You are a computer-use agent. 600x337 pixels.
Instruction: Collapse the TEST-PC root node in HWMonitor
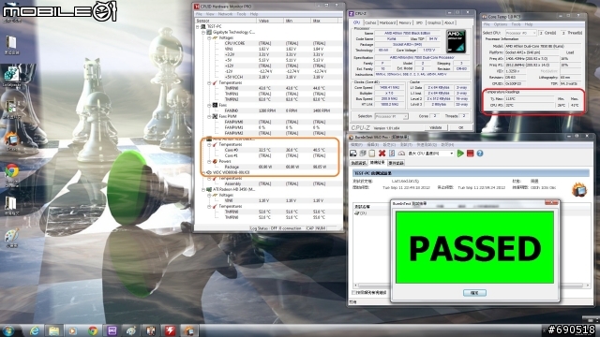pos(198,26)
